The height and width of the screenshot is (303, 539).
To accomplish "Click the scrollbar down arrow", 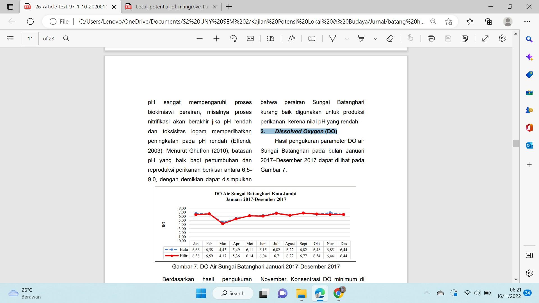I will point(516,279).
